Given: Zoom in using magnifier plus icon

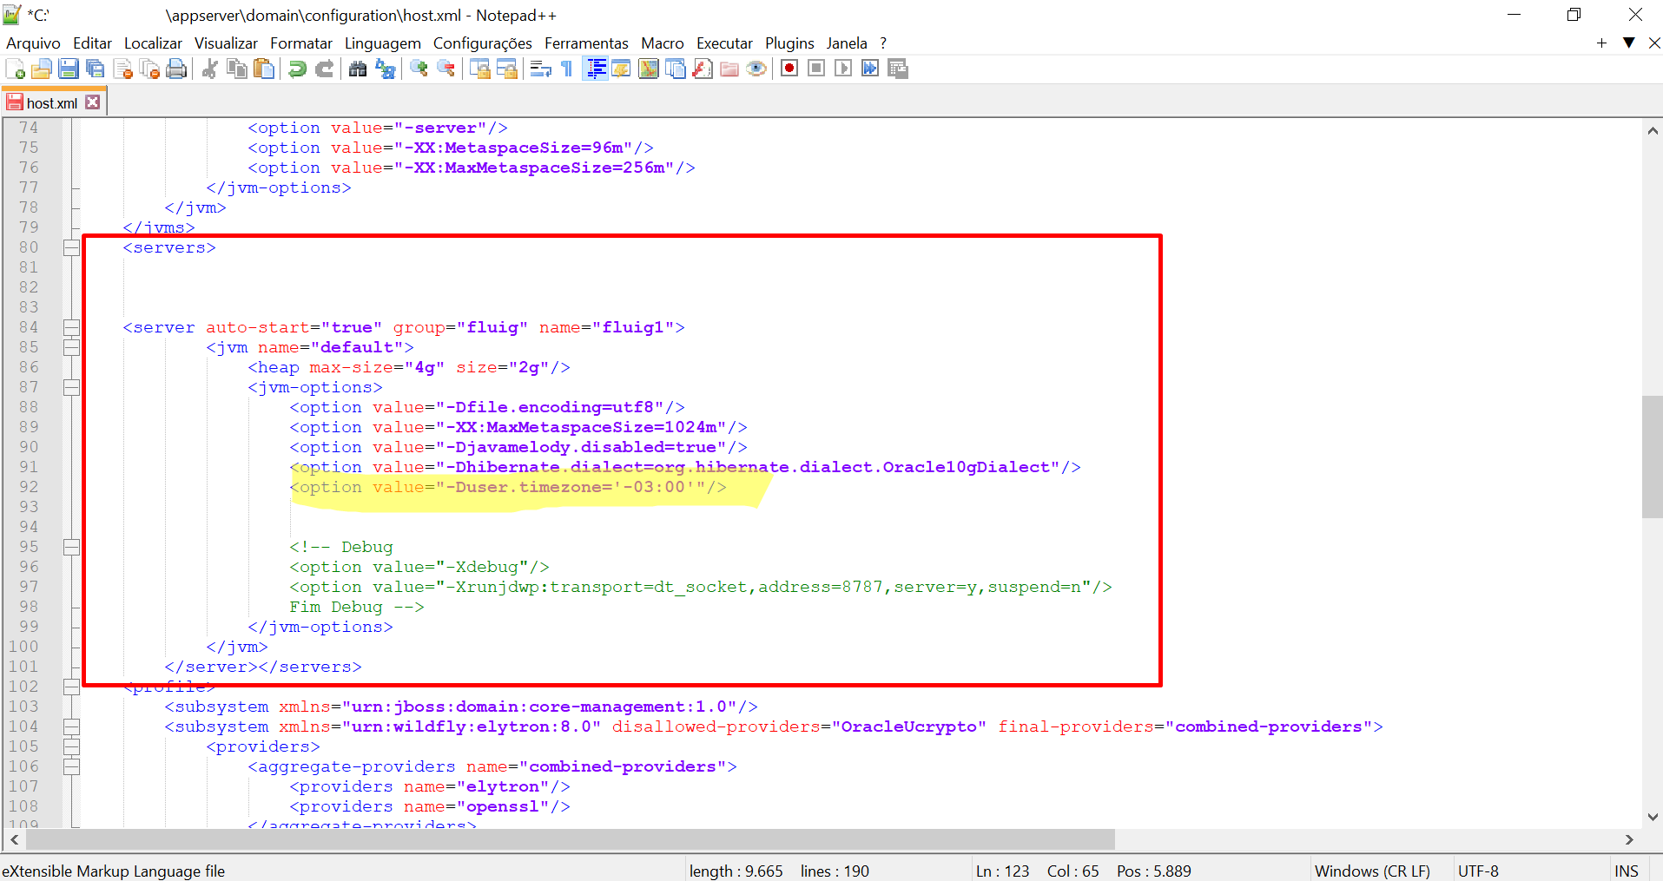Looking at the screenshot, I should point(419,69).
